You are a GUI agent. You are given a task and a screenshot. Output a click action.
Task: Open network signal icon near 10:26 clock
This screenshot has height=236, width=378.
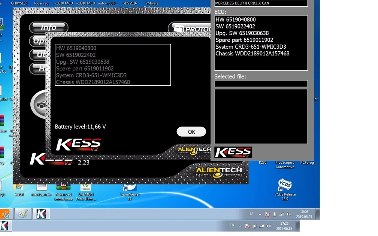tap(281, 214)
